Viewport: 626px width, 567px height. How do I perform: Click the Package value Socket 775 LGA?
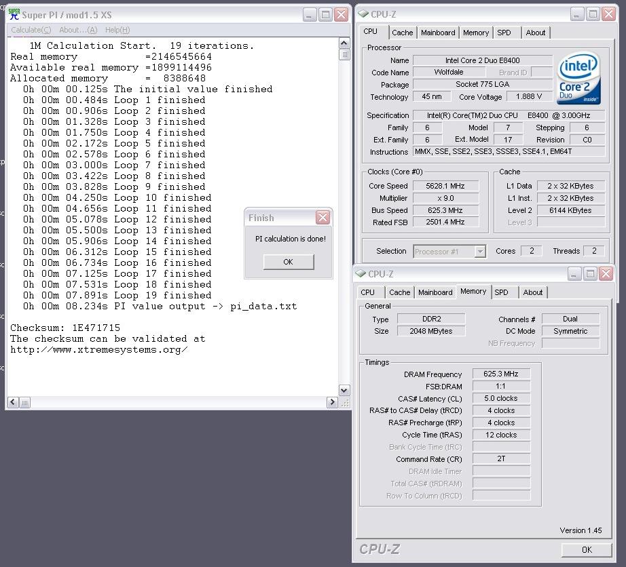click(482, 84)
